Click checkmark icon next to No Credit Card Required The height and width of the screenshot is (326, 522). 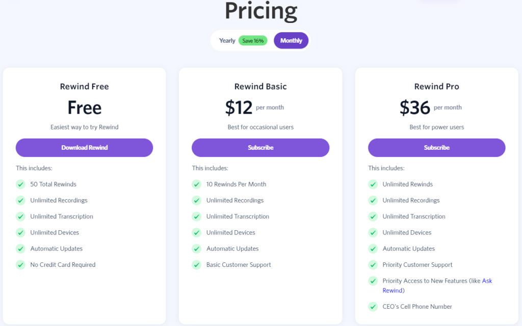pos(20,265)
